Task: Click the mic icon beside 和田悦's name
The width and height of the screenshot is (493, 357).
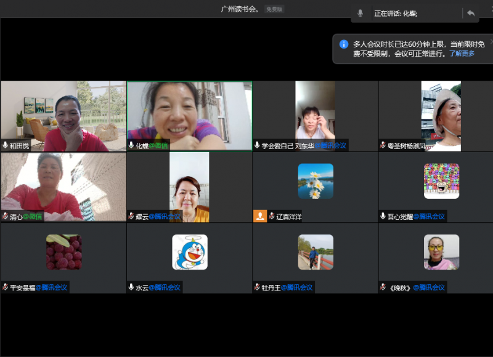Action: [6, 146]
